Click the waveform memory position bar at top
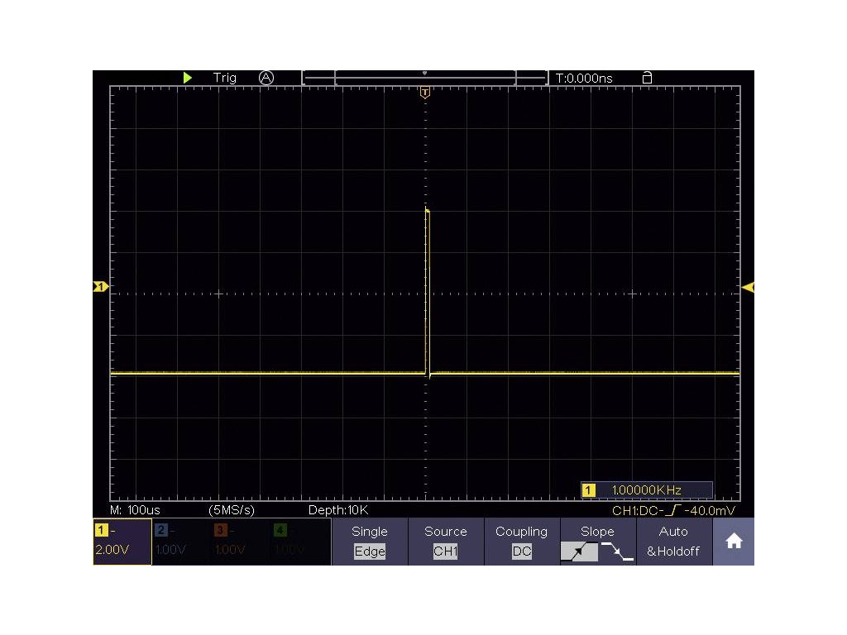 click(x=425, y=78)
